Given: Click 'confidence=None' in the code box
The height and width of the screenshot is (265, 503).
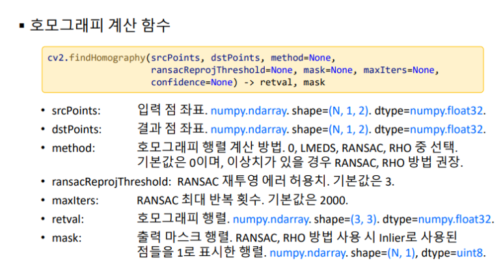Looking at the screenshot, I should (192, 82).
